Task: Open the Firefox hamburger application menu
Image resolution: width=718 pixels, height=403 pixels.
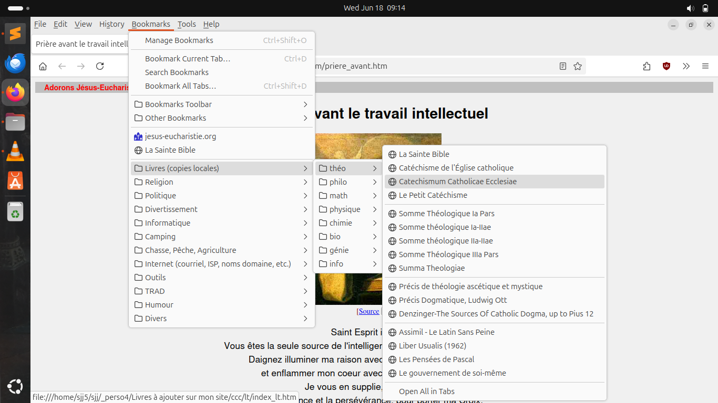Action: coord(705,66)
